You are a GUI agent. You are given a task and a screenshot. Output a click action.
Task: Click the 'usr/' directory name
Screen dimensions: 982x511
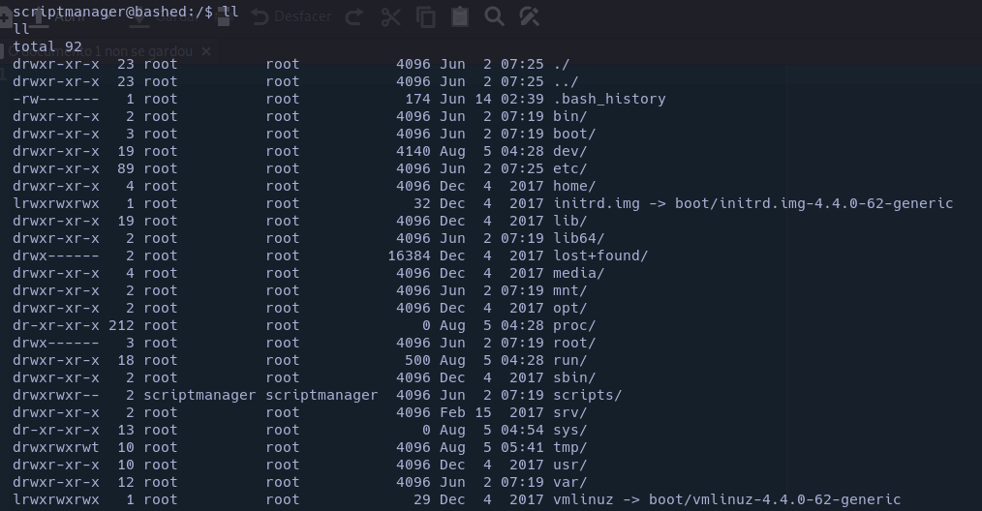pos(569,466)
